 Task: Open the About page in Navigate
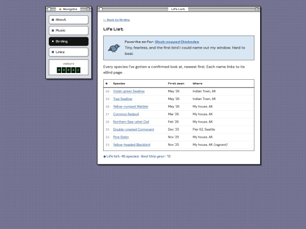click(69, 20)
